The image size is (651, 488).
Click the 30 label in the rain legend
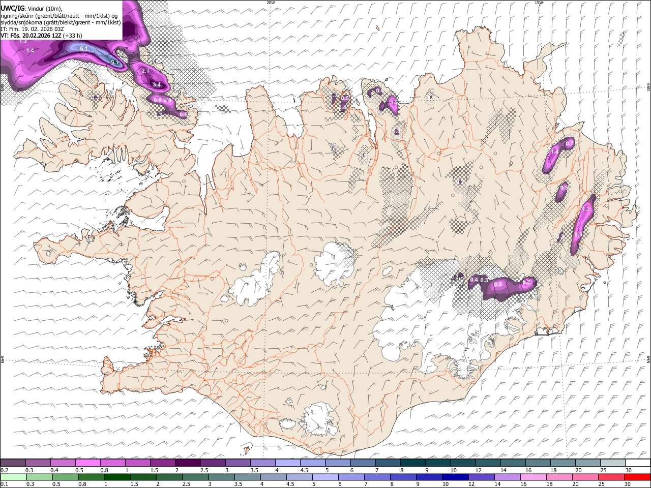[628, 484]
